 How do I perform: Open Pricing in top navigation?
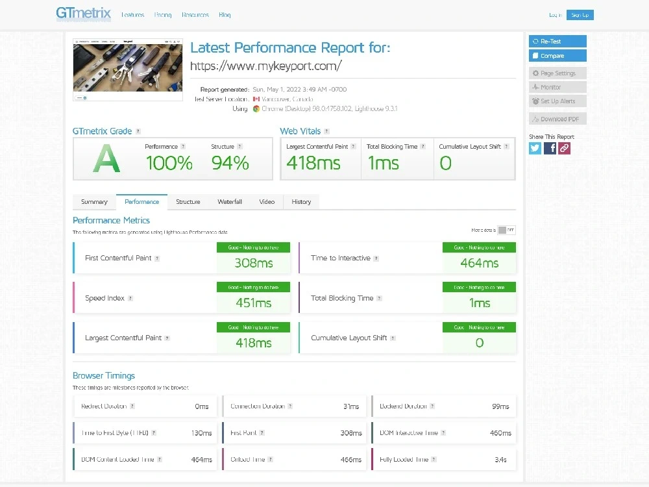tap(163, 15)
